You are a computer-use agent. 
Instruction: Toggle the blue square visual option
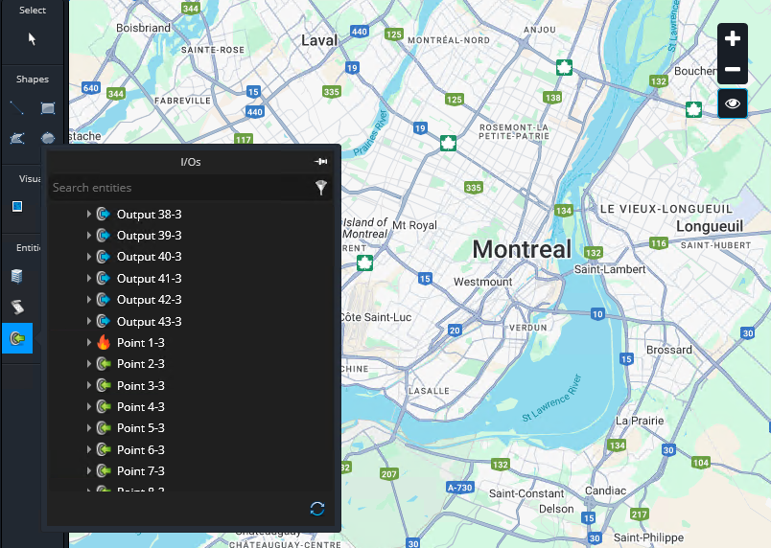tap(17, 206)
